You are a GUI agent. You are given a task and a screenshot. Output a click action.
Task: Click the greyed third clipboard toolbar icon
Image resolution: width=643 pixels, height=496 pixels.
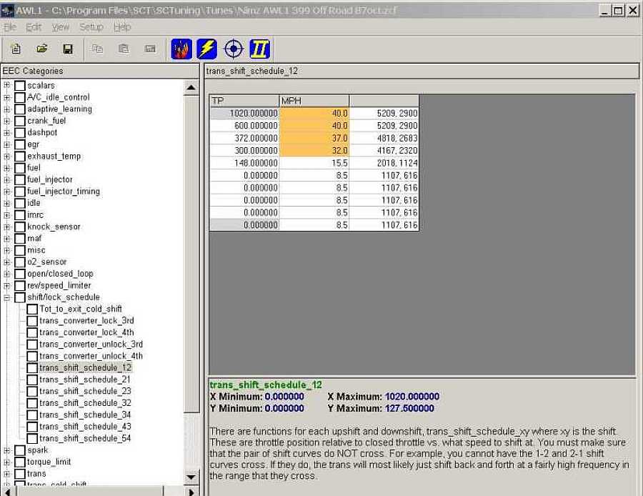click(150, 49)
